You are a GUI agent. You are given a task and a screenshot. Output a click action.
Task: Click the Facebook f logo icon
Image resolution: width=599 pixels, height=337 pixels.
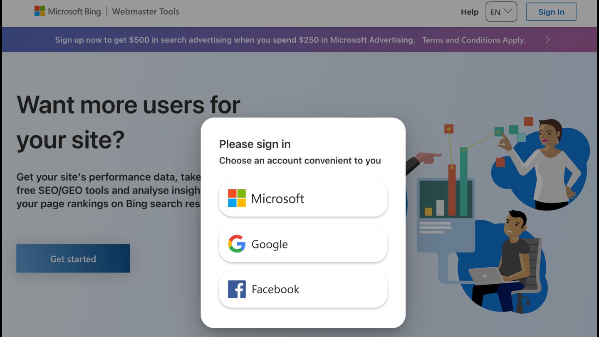[x=237, y=289]
